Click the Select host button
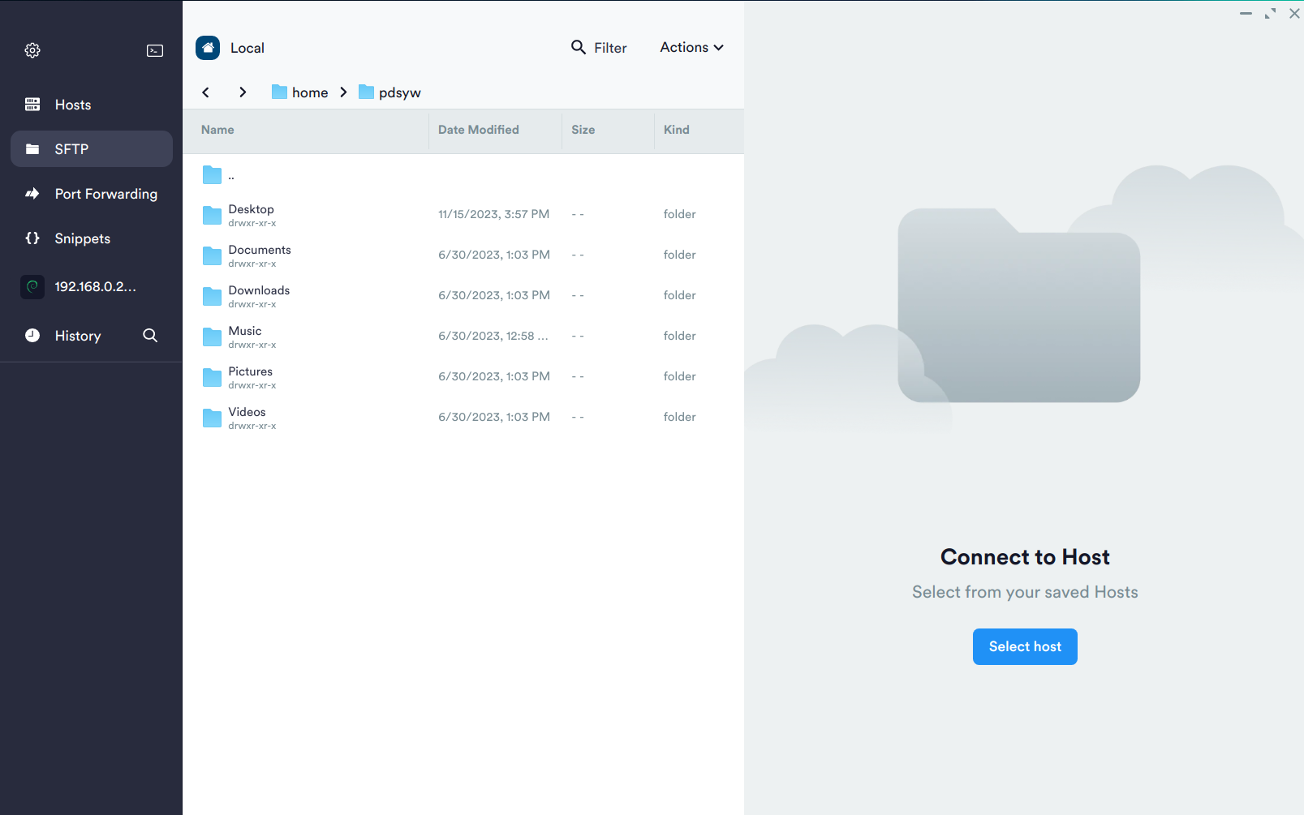The height and width of the screenshot is (815, 1304). tap(1025, 646)
